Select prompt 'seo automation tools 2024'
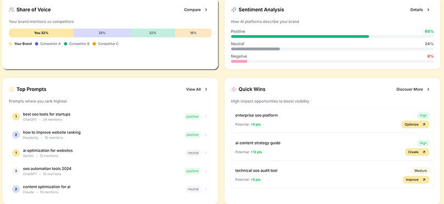The height and width of the screenshot is (204, 444). pos(47,169)
